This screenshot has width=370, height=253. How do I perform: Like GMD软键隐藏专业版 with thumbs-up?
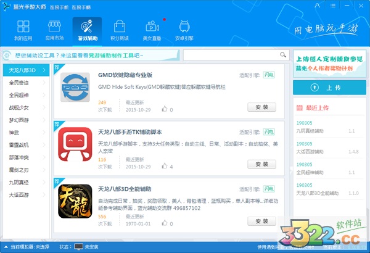click(165, 109)
